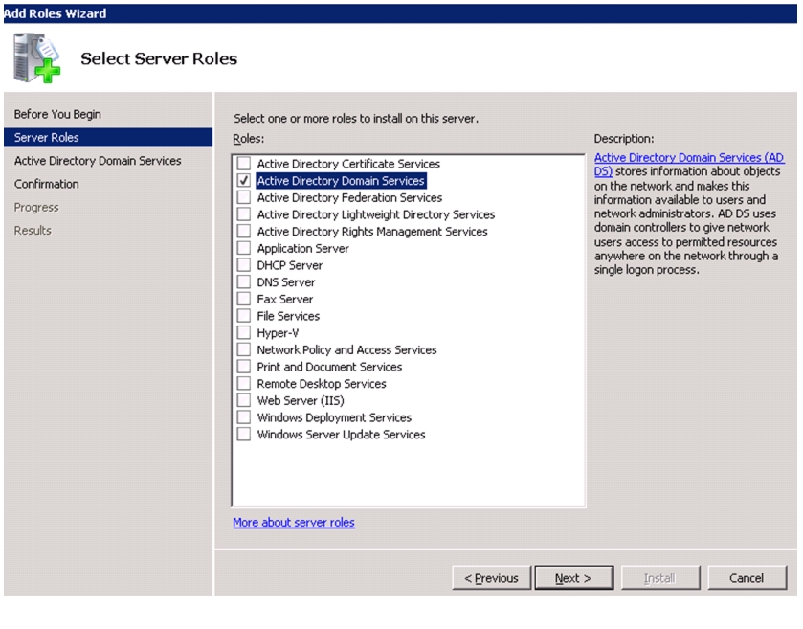Check Windows Server Update Services

point(244,434)
